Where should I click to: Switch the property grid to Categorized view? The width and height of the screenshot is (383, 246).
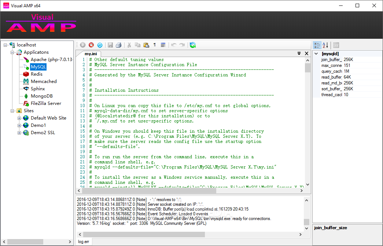tap(317, 45)
